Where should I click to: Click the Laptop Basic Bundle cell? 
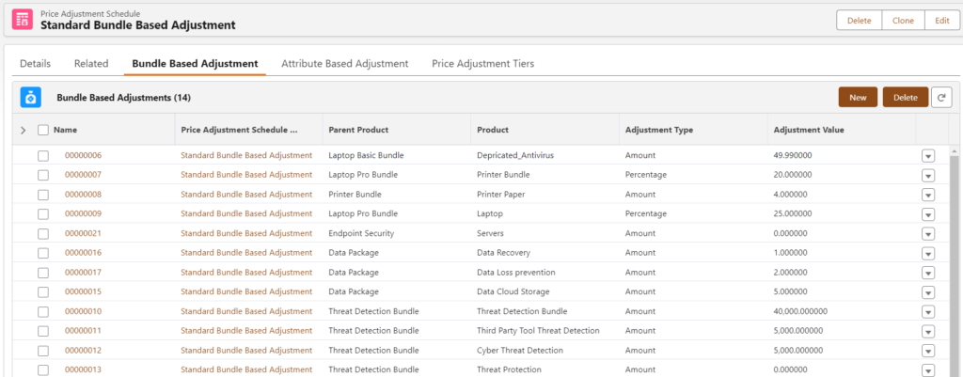pyautogui.click(x=366, y=155)
